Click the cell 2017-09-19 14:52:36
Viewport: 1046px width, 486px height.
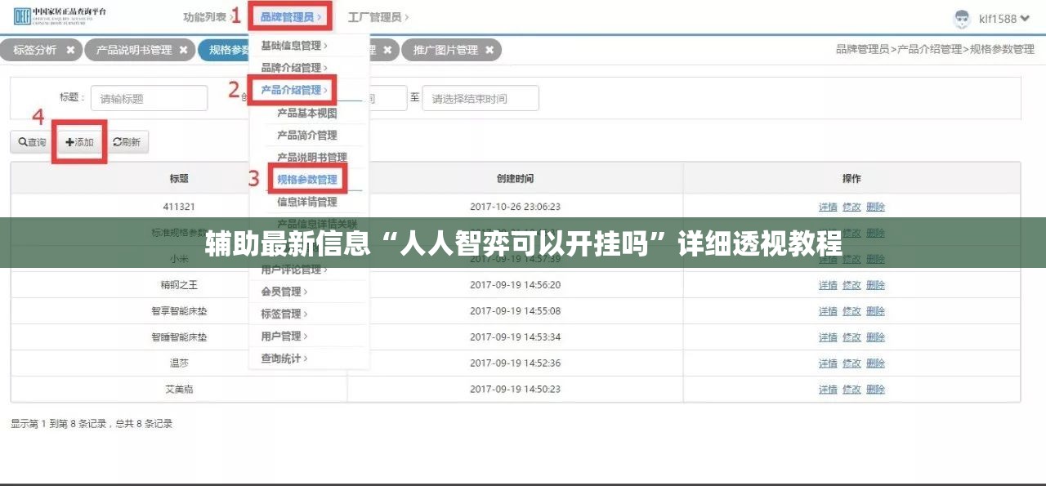click(515, 363)
